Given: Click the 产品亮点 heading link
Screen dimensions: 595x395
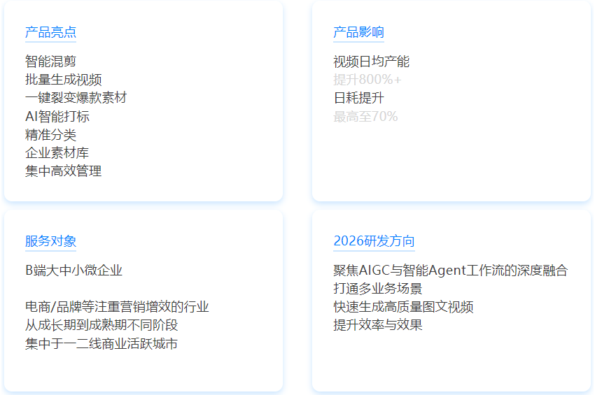Looking at the screenshot, I should coord(50,32).
